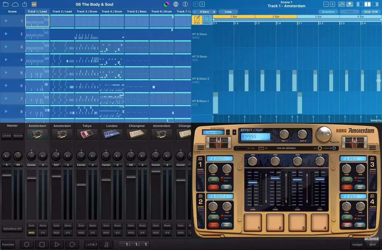Increase bar count with plus next to 4 Bars
Image resolution: width=382 pixels, height=250 pixels.
214,12
